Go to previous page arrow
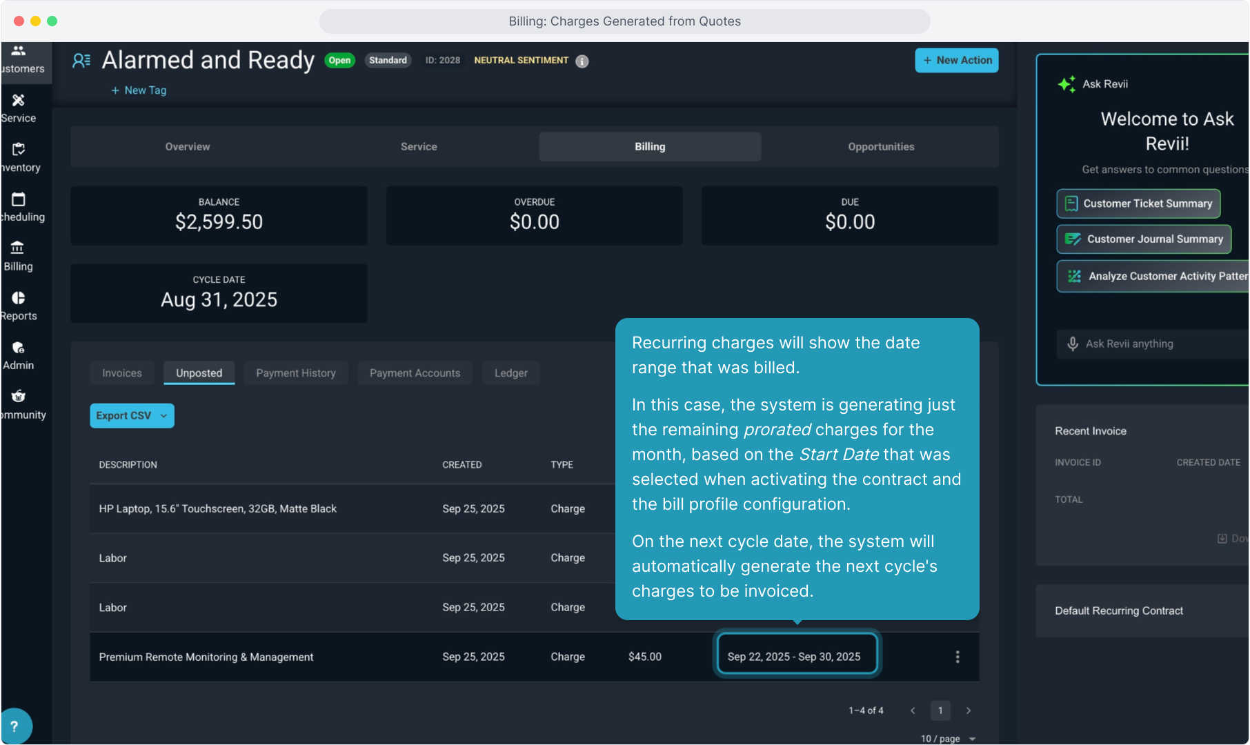1250x745 pixels. click(x=913, y=711)
